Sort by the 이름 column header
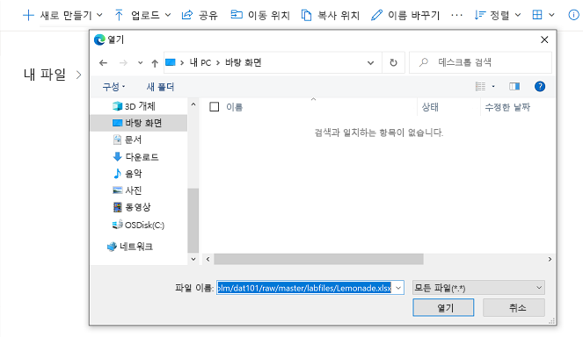 coord(235,107)
